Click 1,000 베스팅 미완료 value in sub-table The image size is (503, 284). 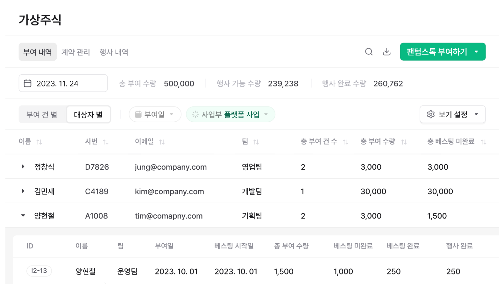[343, 271]
